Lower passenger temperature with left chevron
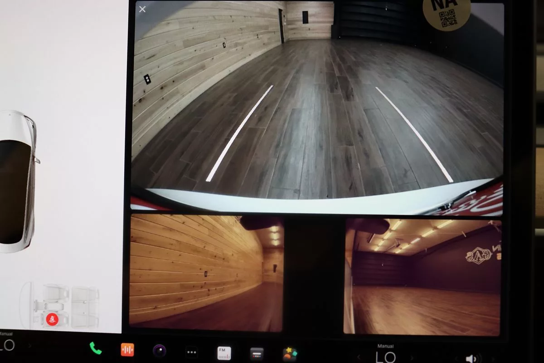The width and height of the screenshot is (544, 363). coord(359,357)
